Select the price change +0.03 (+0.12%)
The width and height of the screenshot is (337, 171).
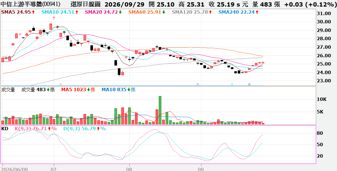[310, 4]
